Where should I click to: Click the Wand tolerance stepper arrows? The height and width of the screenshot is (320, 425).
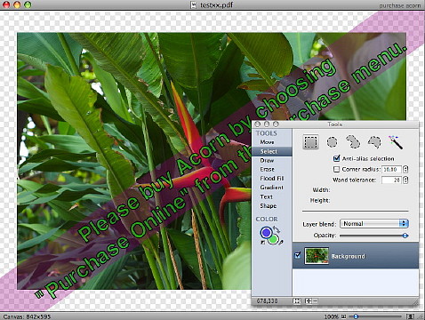[405, 180]
